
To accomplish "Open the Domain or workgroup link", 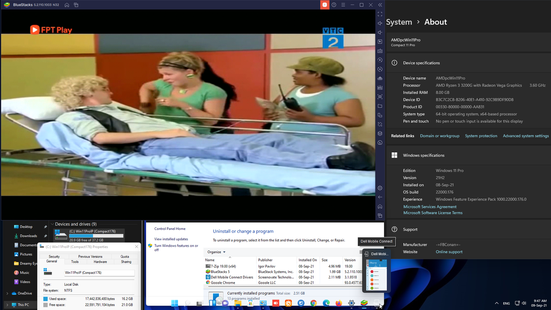I will (x=440, y=136).
